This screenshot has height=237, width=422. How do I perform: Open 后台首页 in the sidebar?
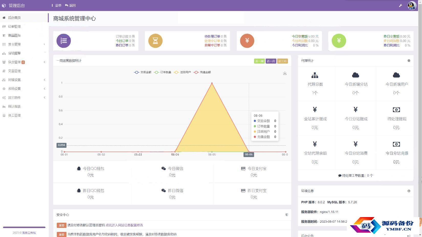pos(24,18)
